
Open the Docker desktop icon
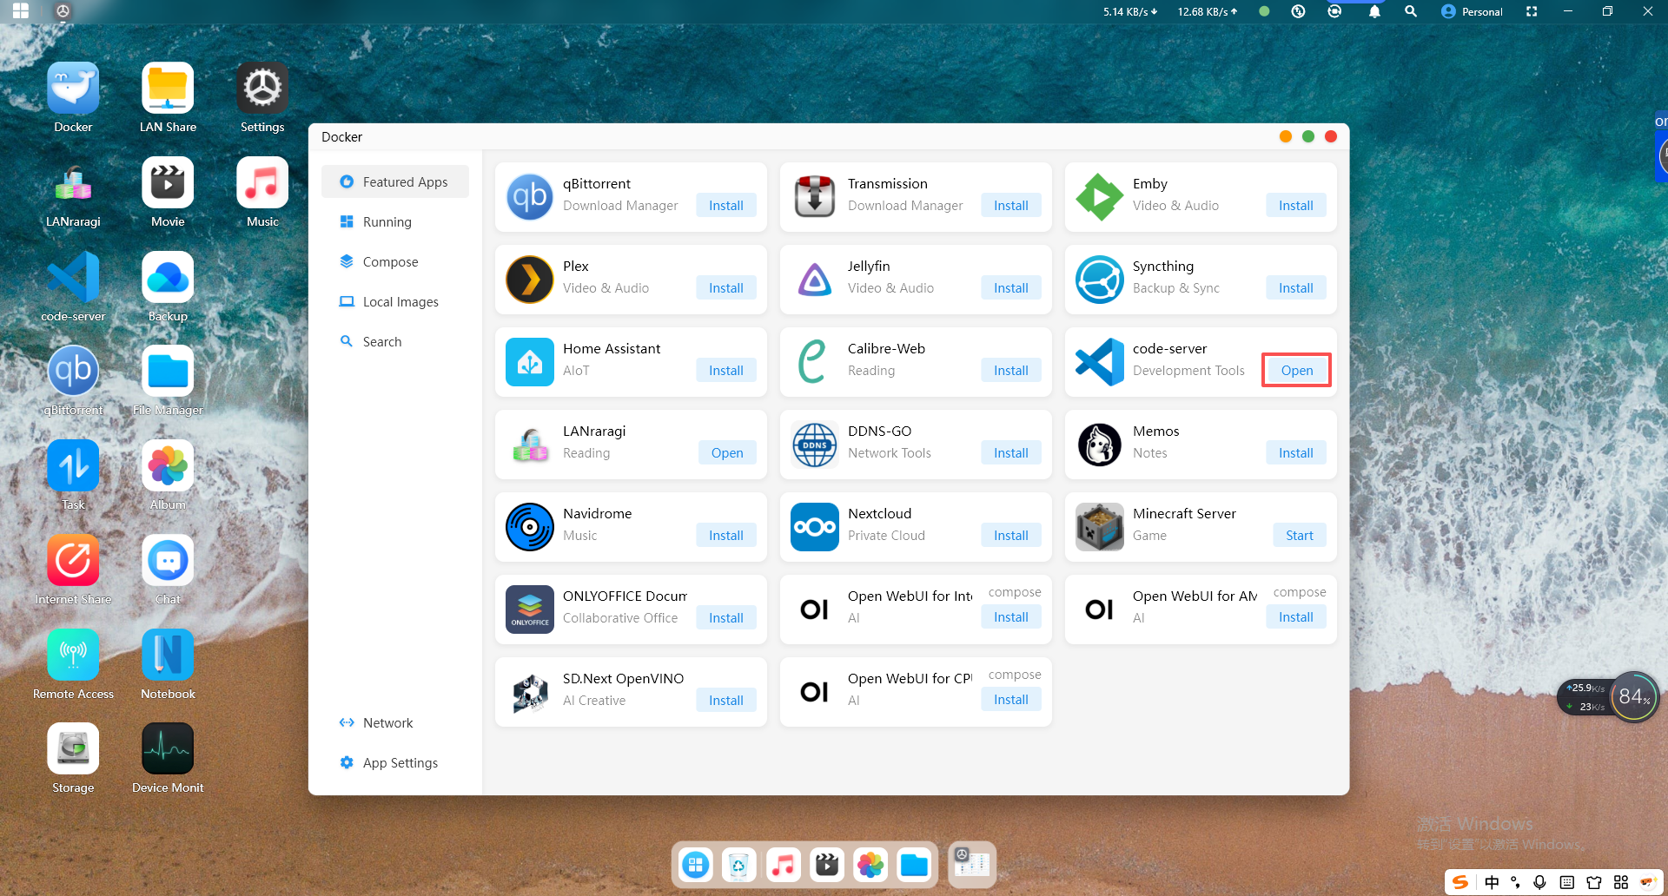(73, 89)
